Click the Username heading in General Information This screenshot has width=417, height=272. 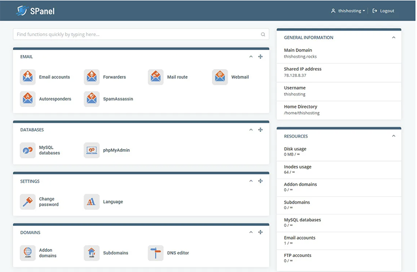click(295, 88)
